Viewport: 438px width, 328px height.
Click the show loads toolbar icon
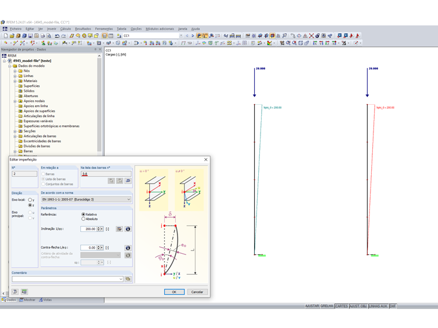click(x=199, y=36)
